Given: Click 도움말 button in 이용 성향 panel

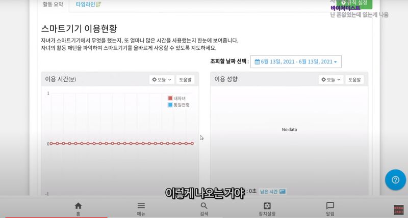Looking at the screenshot, I should (x=354, y=80).
